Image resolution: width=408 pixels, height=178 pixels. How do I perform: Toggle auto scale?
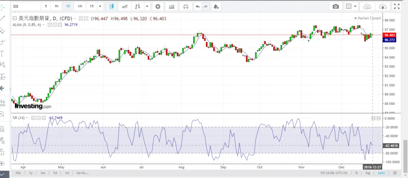pyautogui.click(x=381, y=173)
